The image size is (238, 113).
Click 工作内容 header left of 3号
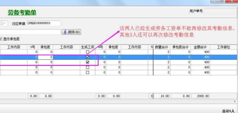14,47
